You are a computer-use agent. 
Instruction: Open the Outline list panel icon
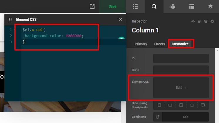(135, 6)
